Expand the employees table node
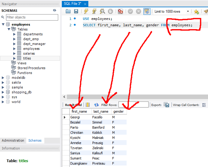This screenshot has height=167, width=208. pyautogui.click(x=14, y=49)
